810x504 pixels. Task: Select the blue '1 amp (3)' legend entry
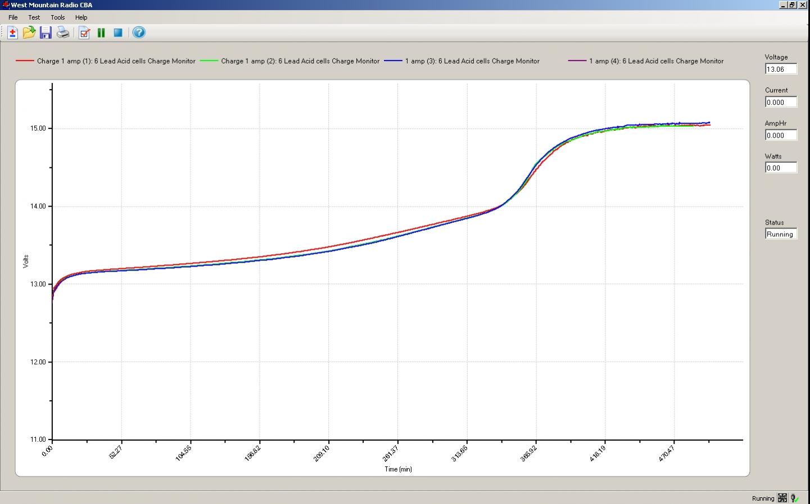pyautogui.click(x=462, y=61)
